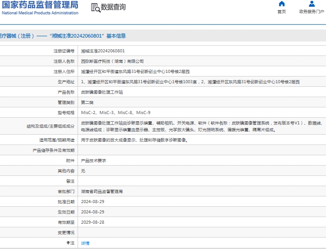This screenshot has height=251, width=326.
Task: Click the 有效期至 label
Action: point(66,222)
